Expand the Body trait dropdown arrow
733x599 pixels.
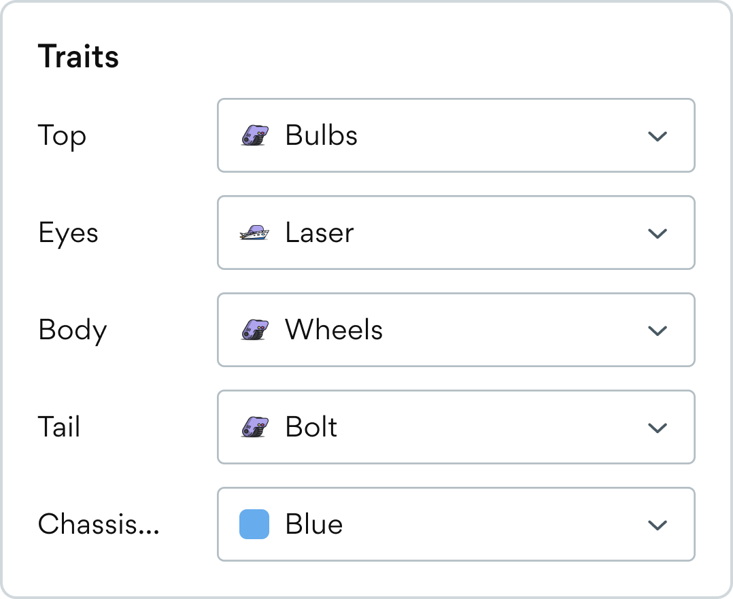[x=657, y=330]
